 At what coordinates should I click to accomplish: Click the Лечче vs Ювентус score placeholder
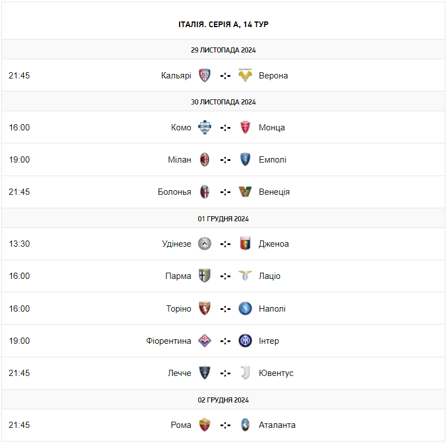[x=225, y=373]
